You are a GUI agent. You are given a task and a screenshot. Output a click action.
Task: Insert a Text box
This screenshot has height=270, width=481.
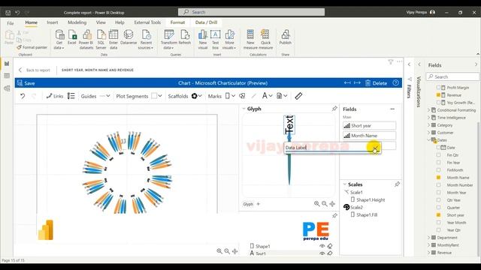click(216, 39)
